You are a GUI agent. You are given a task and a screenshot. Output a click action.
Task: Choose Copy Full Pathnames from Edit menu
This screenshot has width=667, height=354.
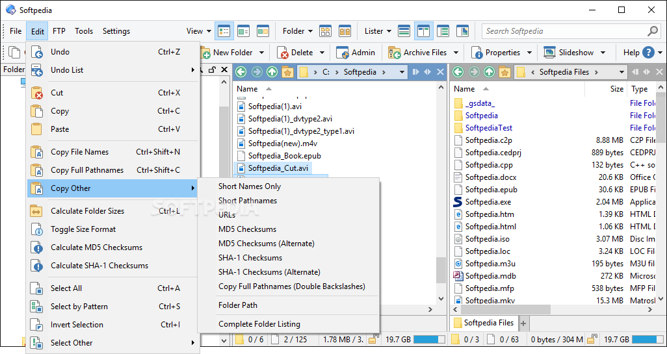click(x=113, y=170)
